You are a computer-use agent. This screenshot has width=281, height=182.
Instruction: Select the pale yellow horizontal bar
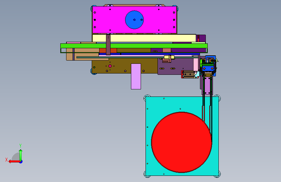pyautogui.click(x=144, y=38)
